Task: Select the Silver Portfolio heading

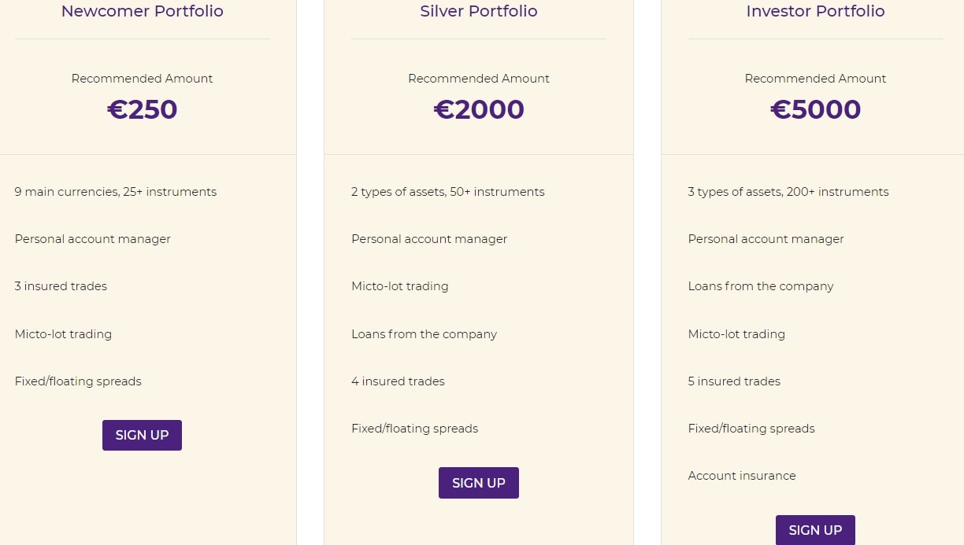Action: (479, 11)
